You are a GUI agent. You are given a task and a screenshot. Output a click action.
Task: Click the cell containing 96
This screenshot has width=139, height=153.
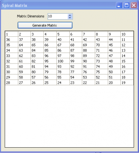50,56
